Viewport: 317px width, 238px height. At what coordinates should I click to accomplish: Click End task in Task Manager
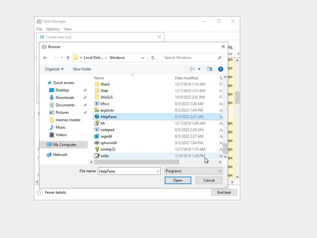coord(224,192)
